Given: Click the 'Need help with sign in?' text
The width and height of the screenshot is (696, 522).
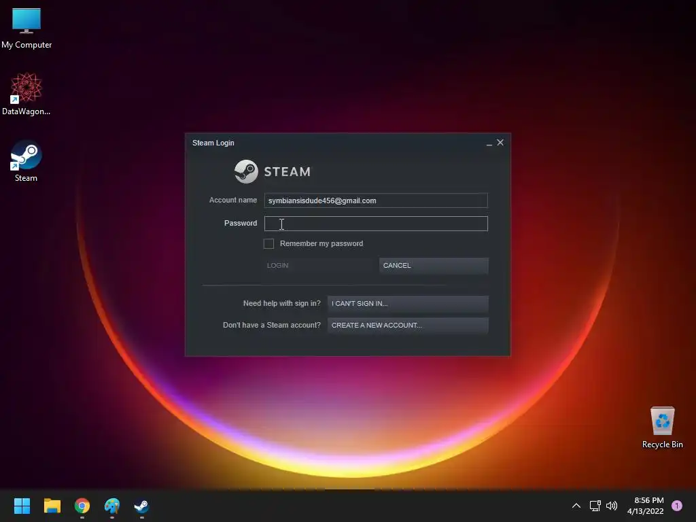Looking at the screenshot, I should [x=282, y=304].
